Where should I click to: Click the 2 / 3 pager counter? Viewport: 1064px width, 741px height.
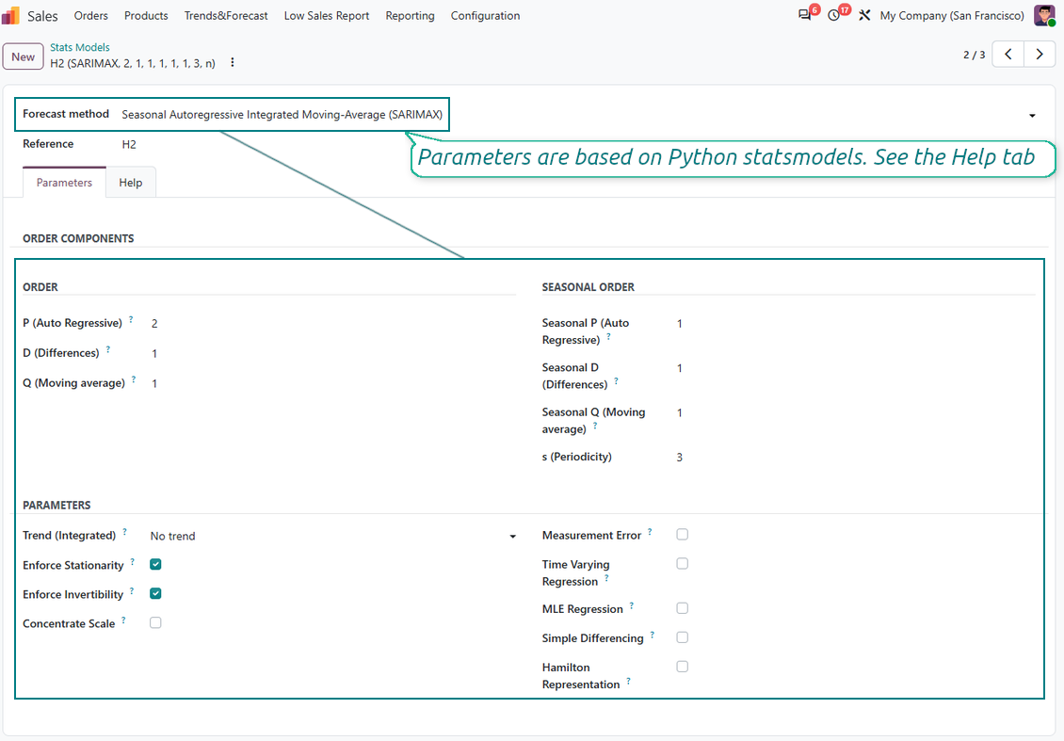[x=974, y=55]
